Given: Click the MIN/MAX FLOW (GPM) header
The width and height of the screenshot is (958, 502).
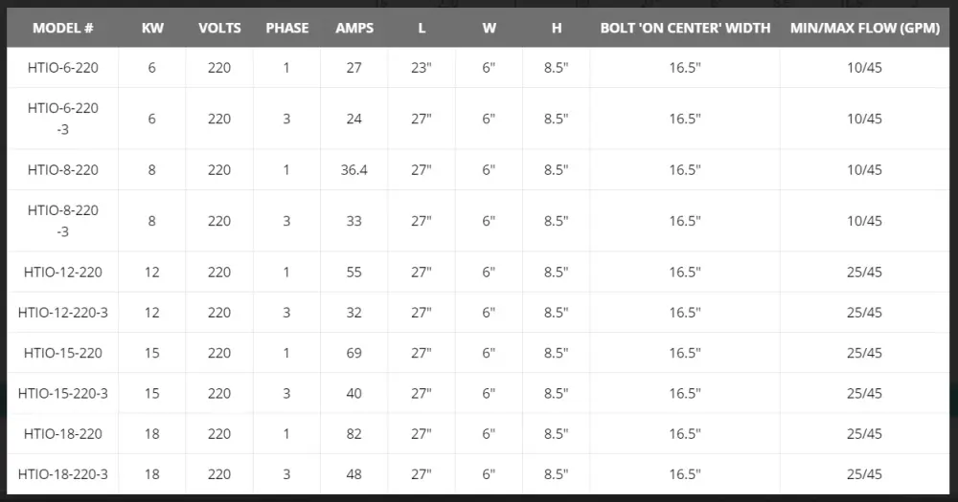Looking at the screenshot, I should 864,28.
